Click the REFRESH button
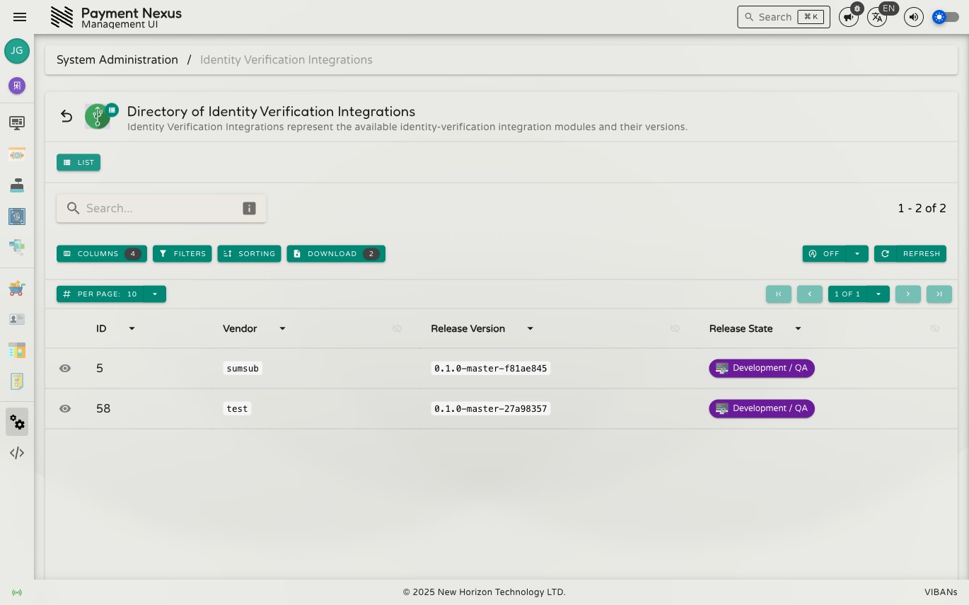 coord(910,253)
